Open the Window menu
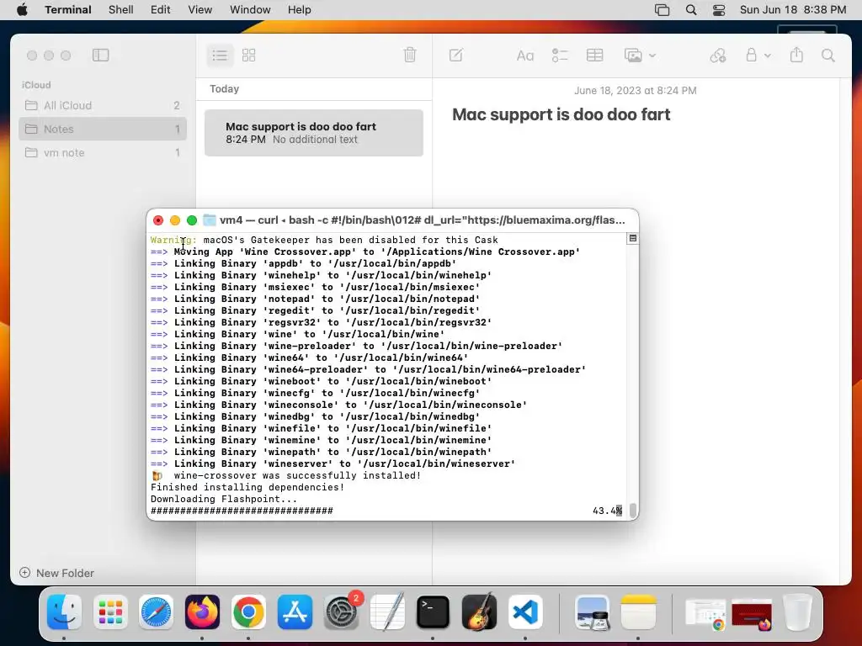Screen dimensions: 862x646 pos(250,10)
